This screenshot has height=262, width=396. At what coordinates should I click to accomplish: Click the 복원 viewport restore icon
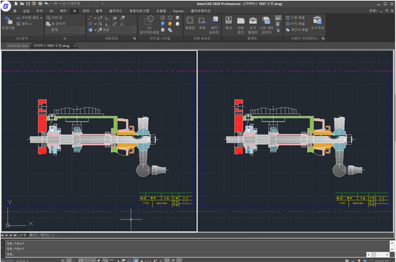tap(202, 23)
